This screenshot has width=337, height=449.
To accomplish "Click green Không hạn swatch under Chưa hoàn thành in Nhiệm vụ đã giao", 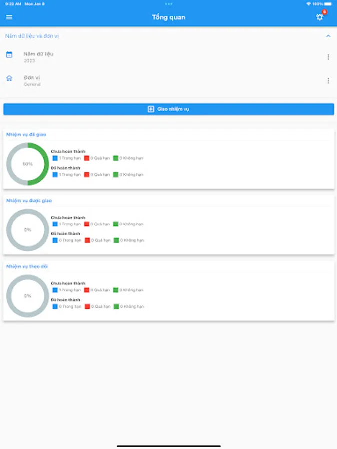I will click(x=116, y=158).
